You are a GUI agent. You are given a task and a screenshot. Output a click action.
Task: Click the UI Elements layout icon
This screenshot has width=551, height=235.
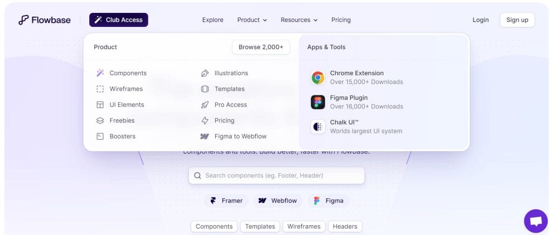pos(100,105)
